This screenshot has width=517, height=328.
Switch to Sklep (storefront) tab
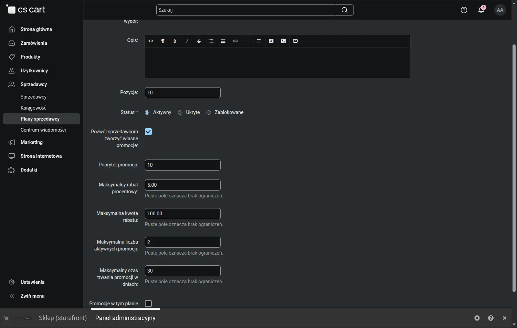tap(63, 318)
